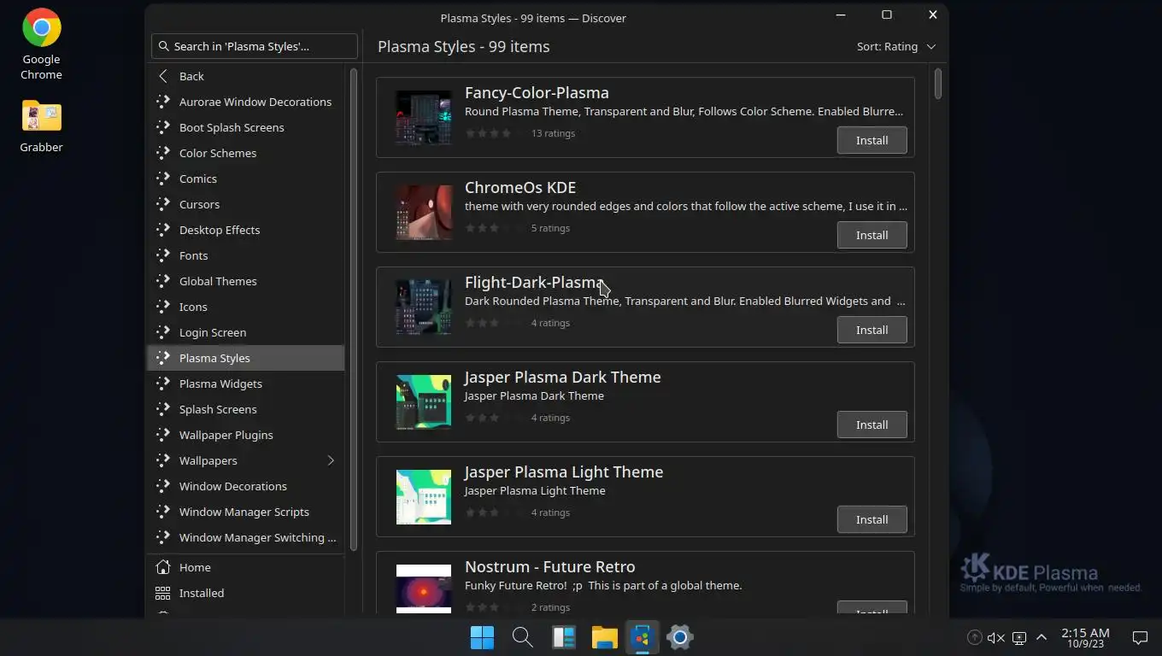The image size is (1162, 656).
Task: Click the icon beside Desktop Effects
Action: point(163,230)
